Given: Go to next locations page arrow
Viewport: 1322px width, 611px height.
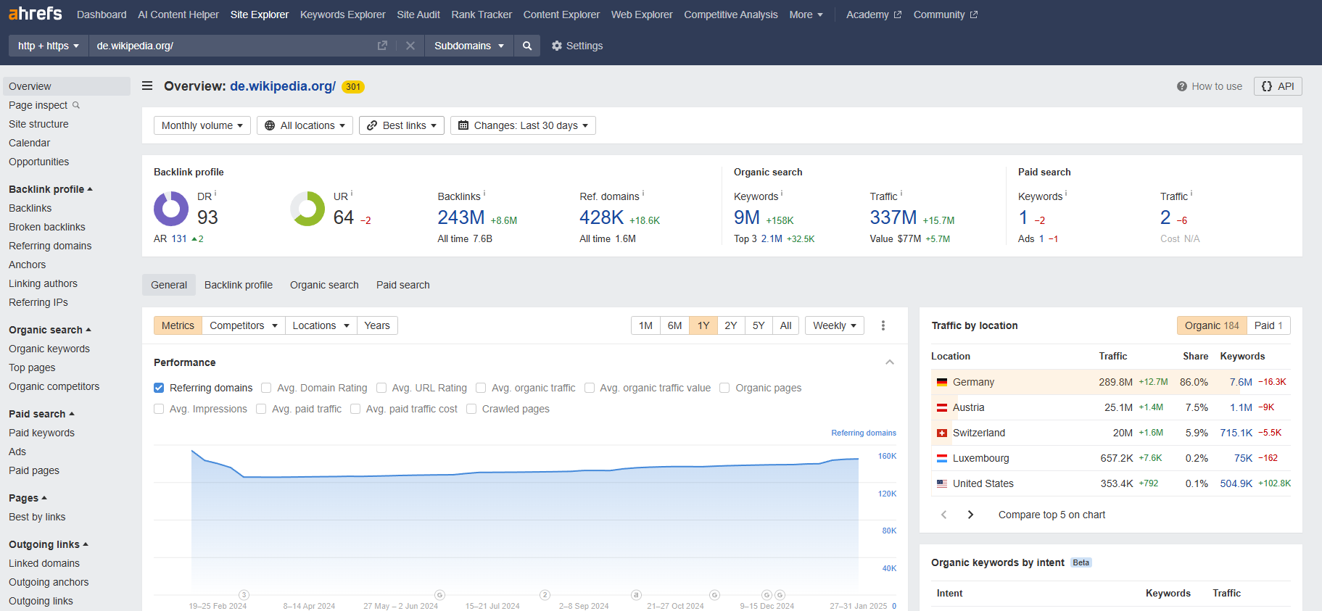Looking at the screenshot, I should pyautogui.click(x=970, y=515).
